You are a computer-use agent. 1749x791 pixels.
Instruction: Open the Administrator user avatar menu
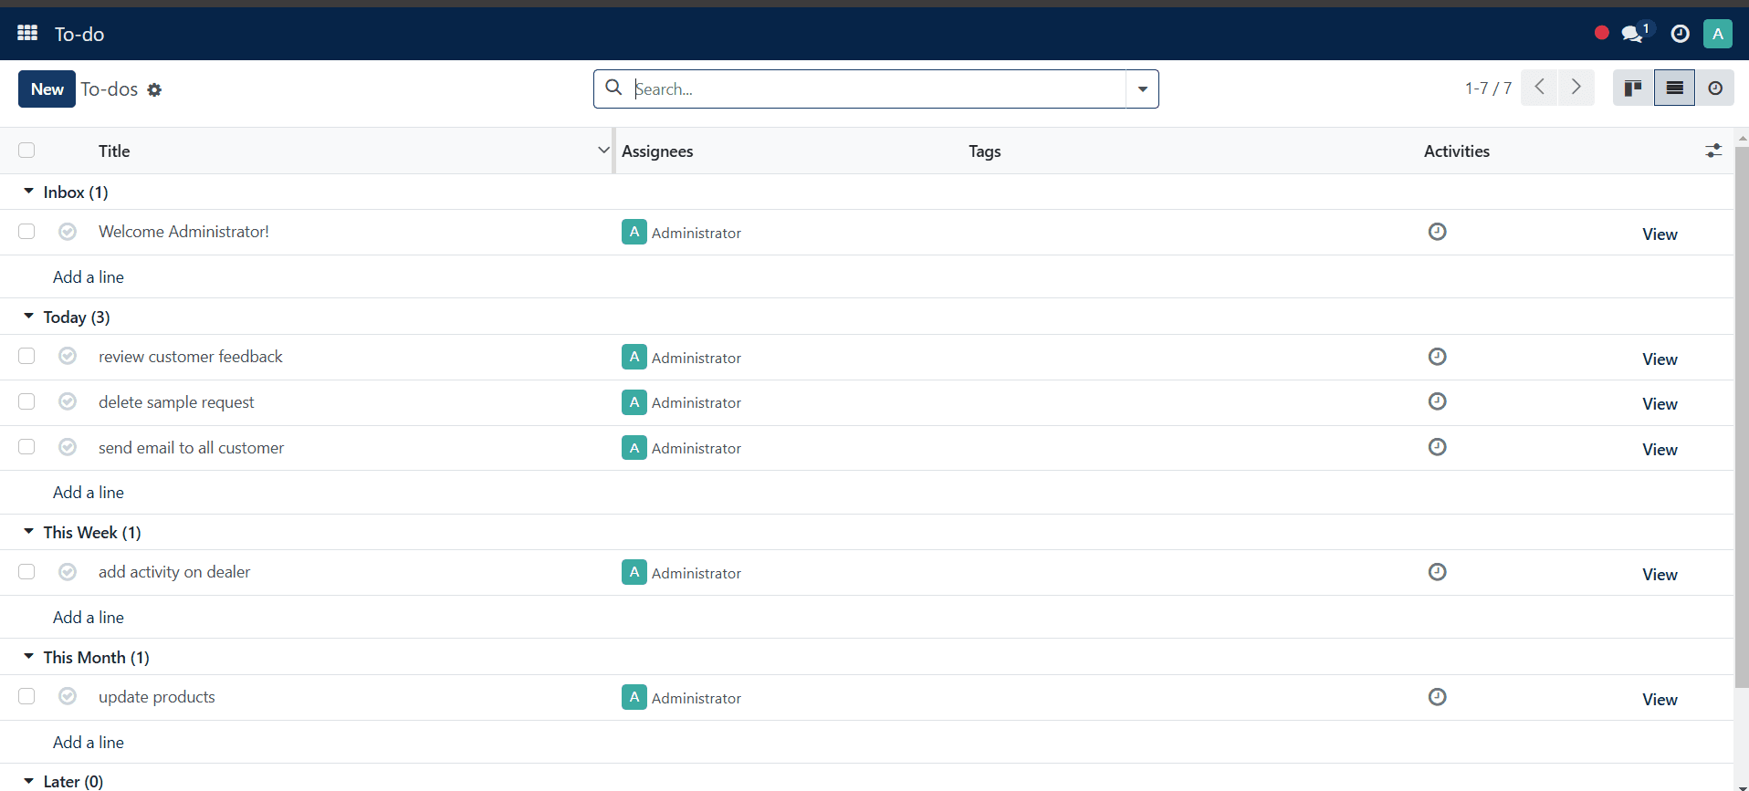[1717, 34]
